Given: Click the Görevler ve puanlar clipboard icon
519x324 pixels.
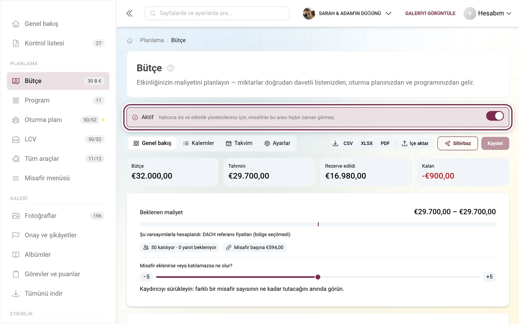Looking at the screenshot, I should pyautogui.click(x=16, y=274).
